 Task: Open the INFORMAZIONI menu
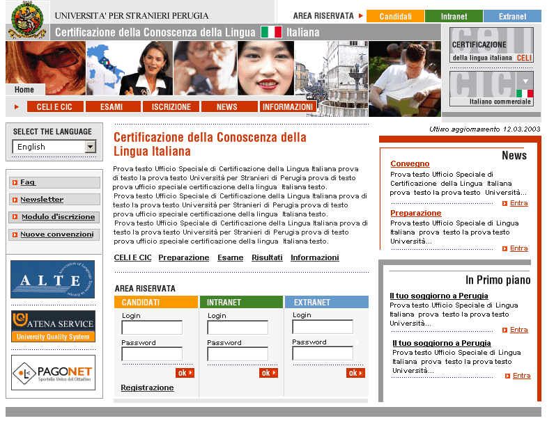point(288,106)
